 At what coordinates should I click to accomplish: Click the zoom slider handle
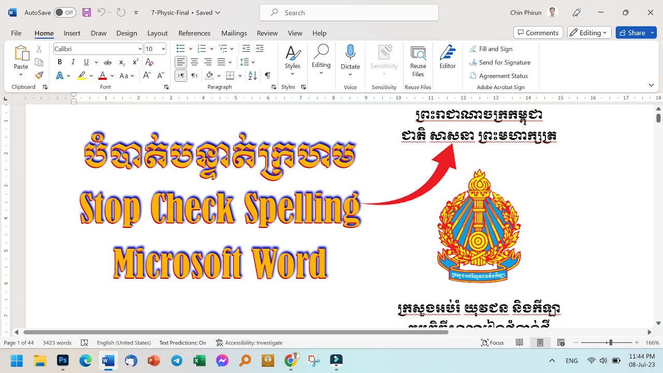[610, 342]
